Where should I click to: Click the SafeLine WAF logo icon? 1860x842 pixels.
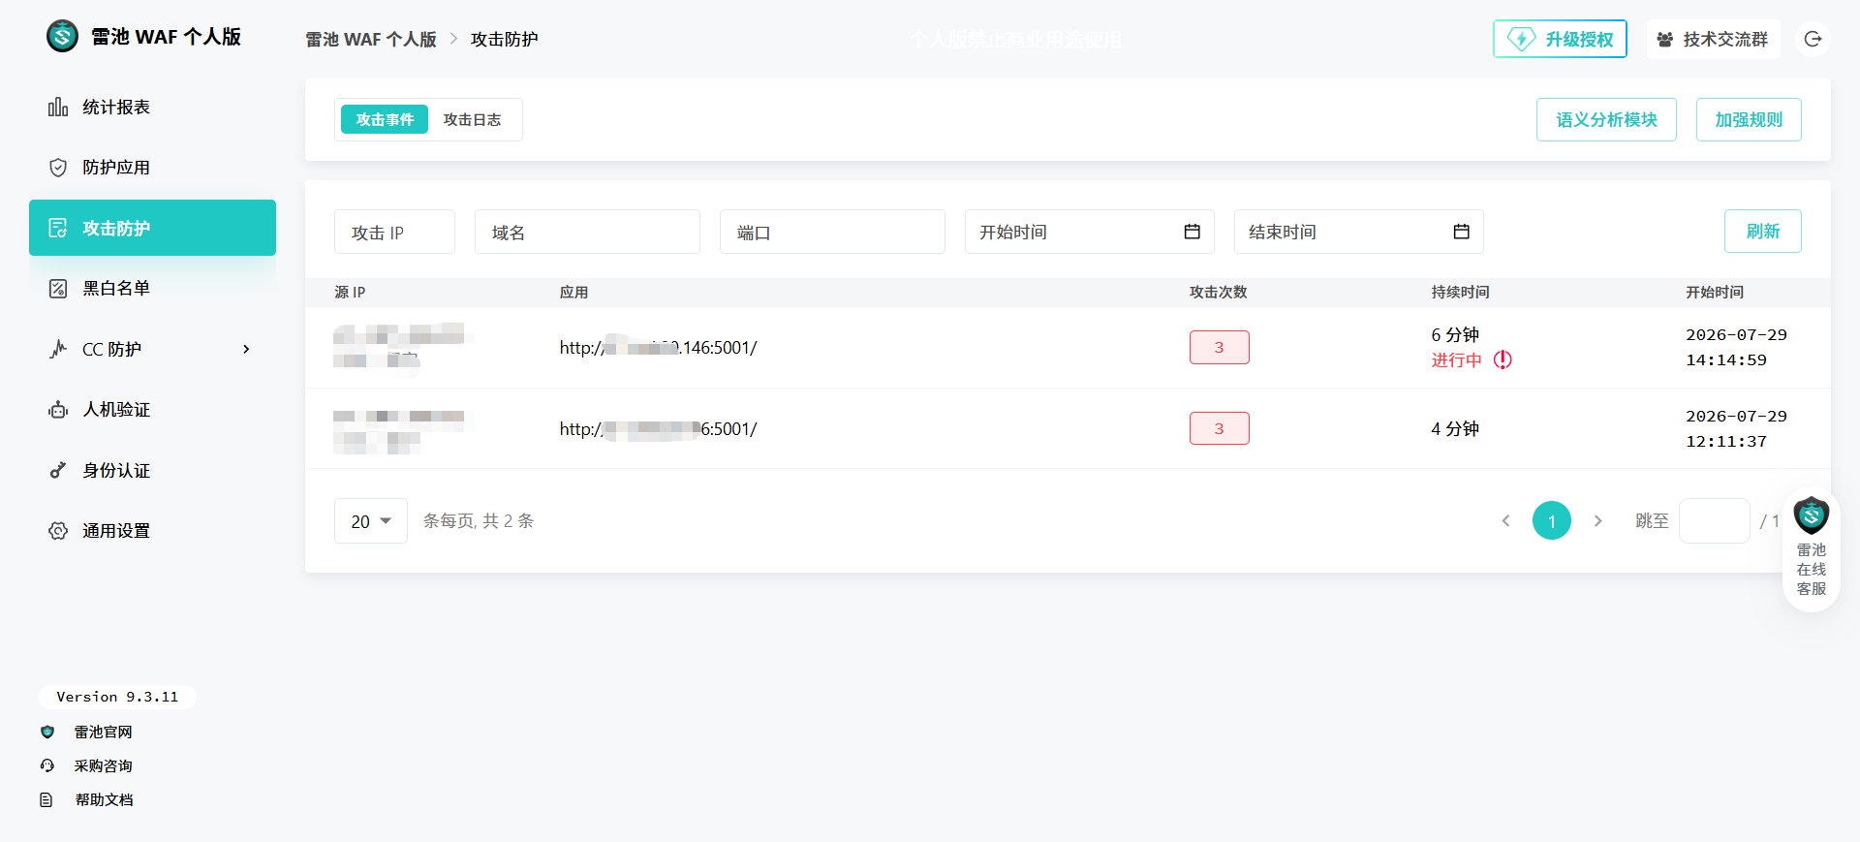click(63, 37)
